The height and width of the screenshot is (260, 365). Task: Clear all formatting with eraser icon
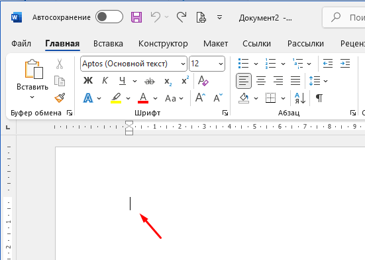coord(203,81)
